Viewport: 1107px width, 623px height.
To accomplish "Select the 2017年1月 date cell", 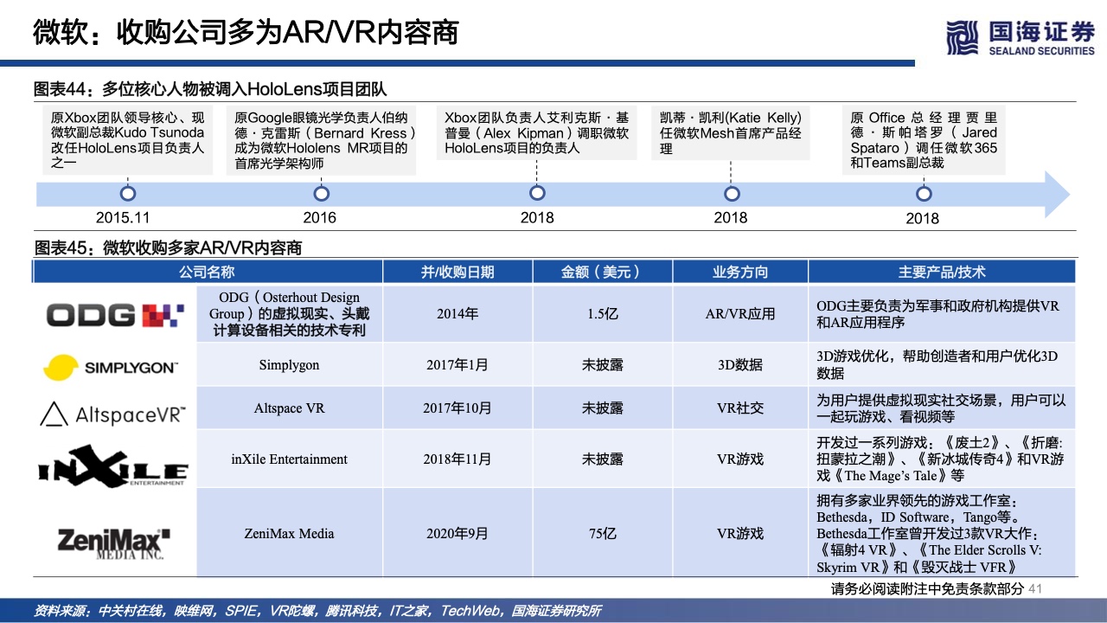I will (458, 365).
